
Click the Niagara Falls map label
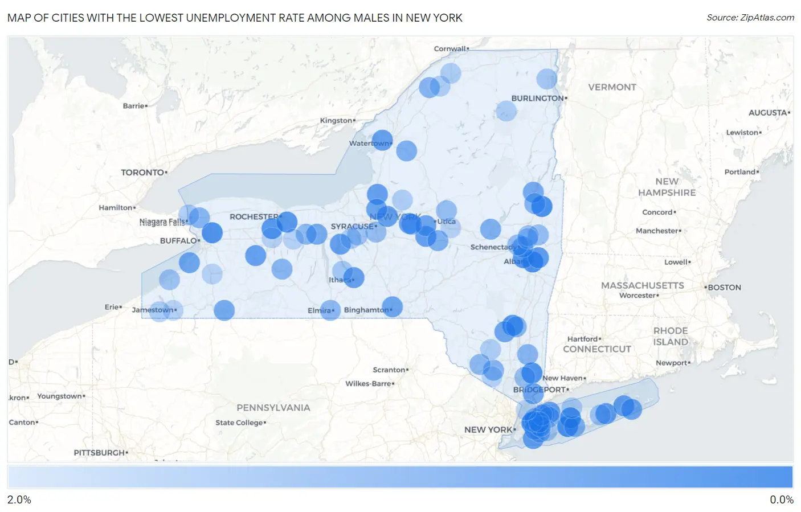(x=162, y=222)
